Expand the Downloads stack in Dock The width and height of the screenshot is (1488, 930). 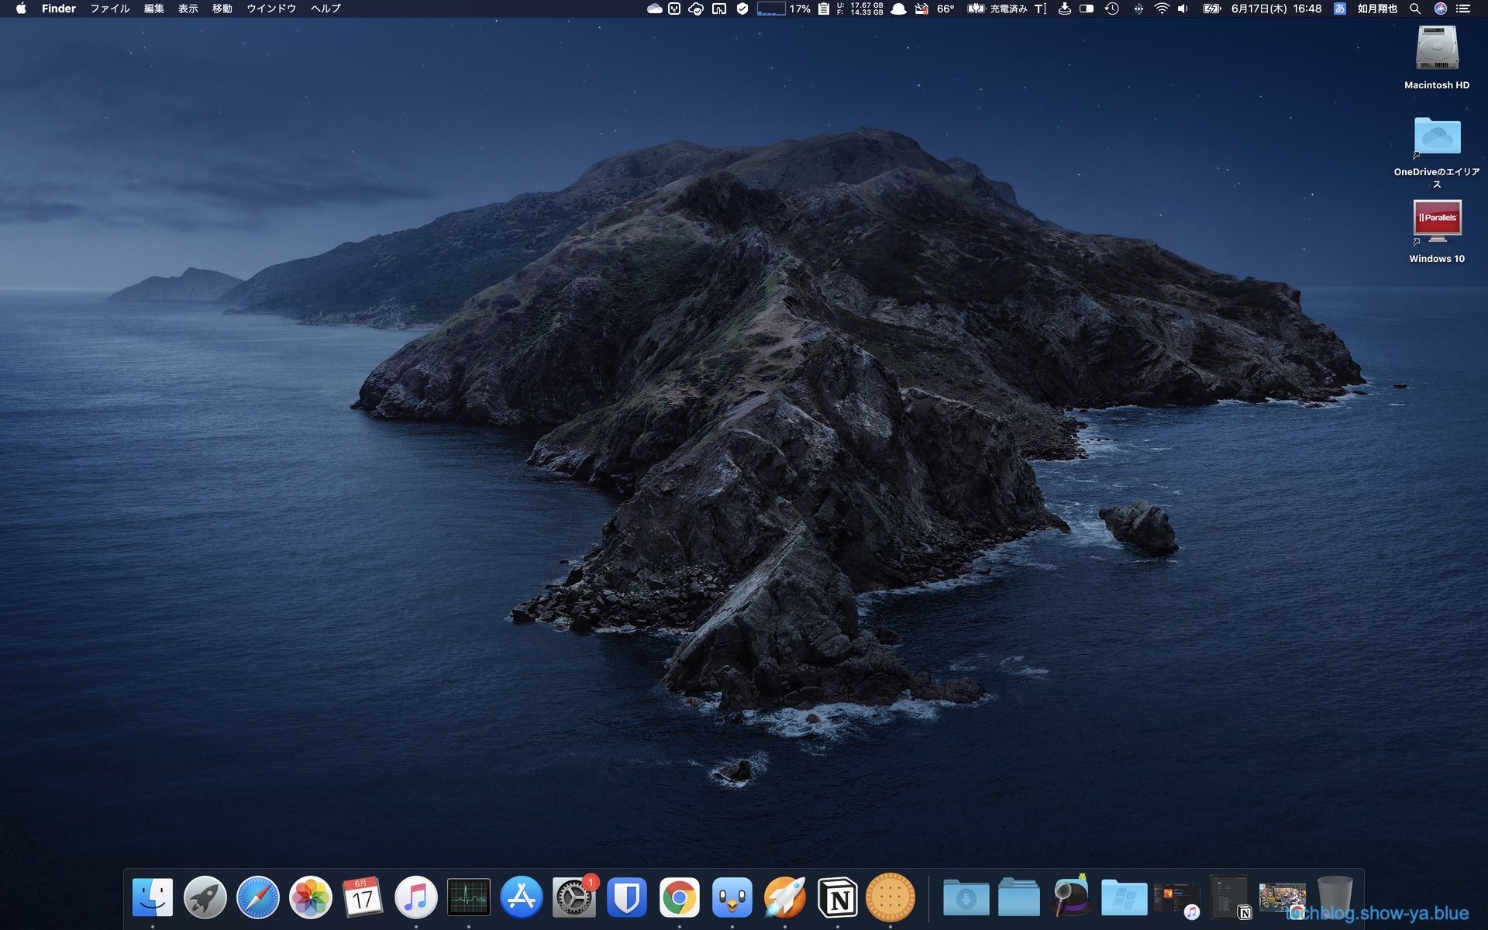tap(966, 897)
